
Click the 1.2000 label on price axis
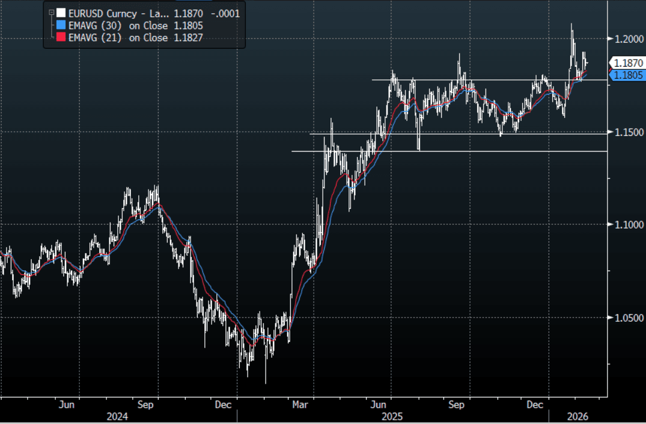pos(628,39)
